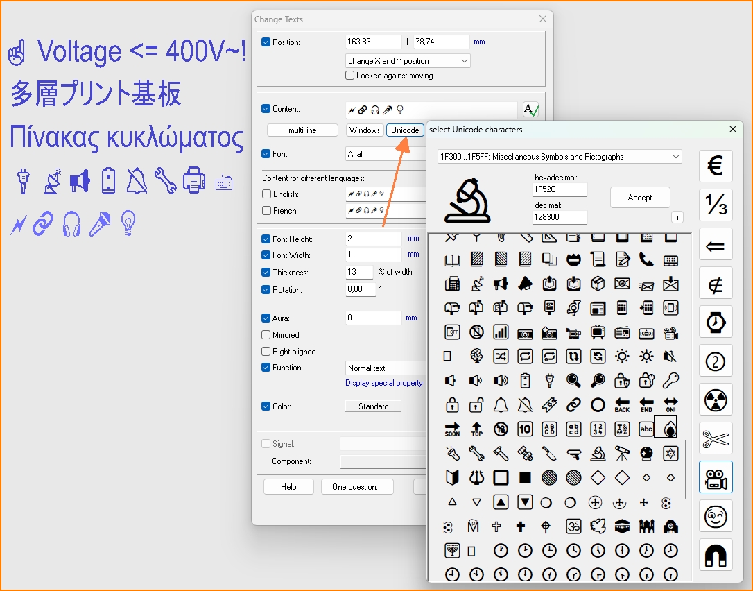Expand the Unicode block range dropdown

click(x=560, y=157)
